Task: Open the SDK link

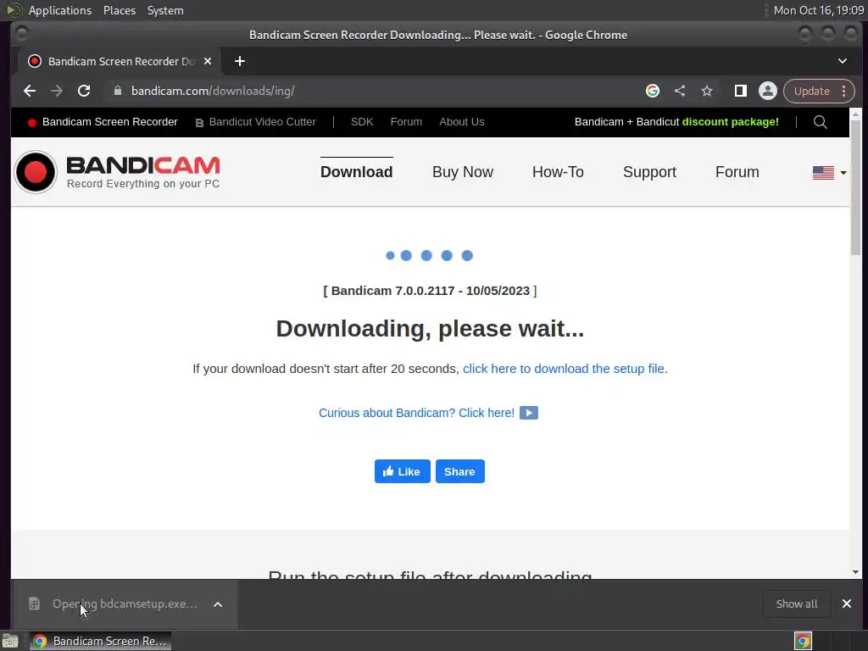Action: coord(362,122)
